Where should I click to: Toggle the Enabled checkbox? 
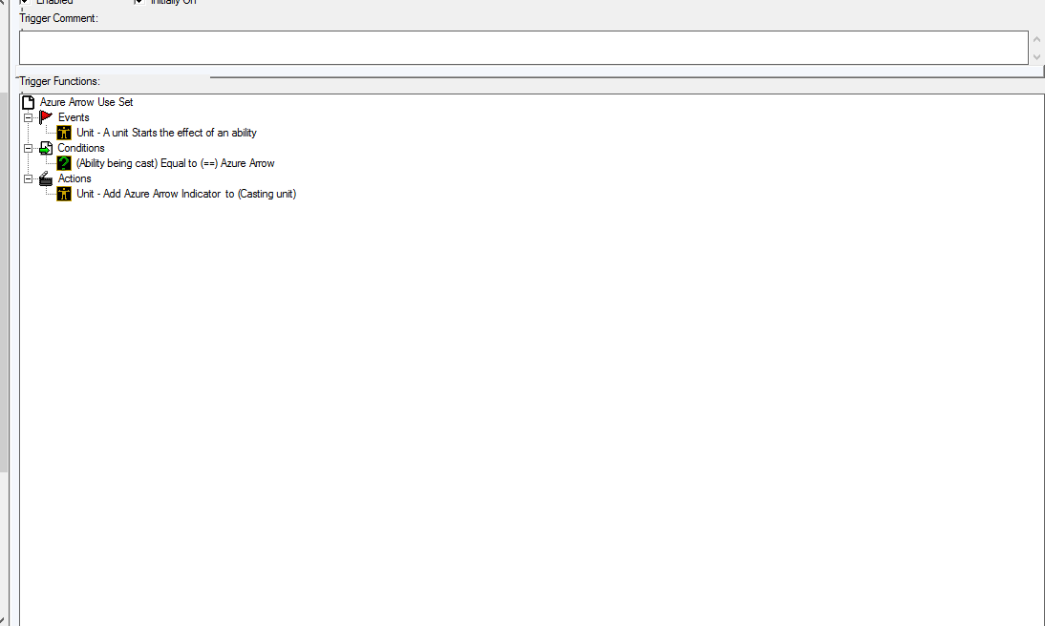(x=25, y=2)
